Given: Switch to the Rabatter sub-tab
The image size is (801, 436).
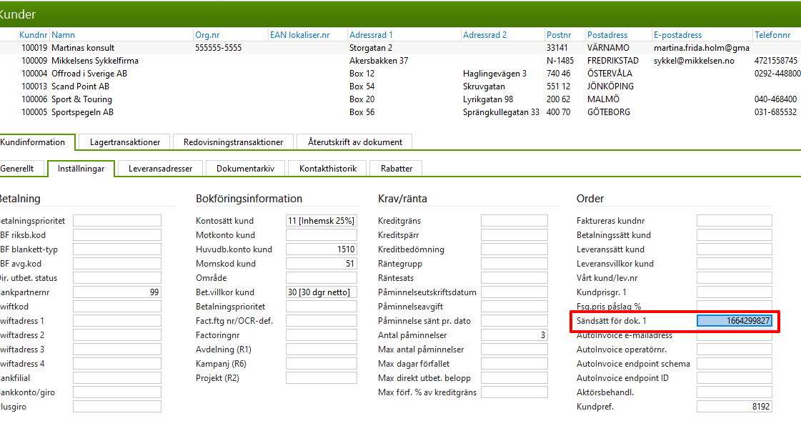Looking at the screenshot, I should 400,169.
